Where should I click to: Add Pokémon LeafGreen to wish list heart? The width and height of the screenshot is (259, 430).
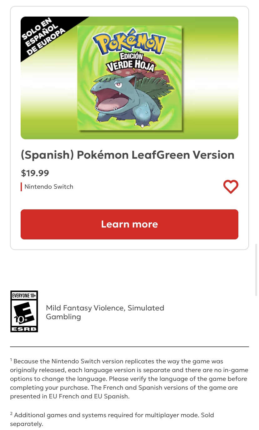231,187
